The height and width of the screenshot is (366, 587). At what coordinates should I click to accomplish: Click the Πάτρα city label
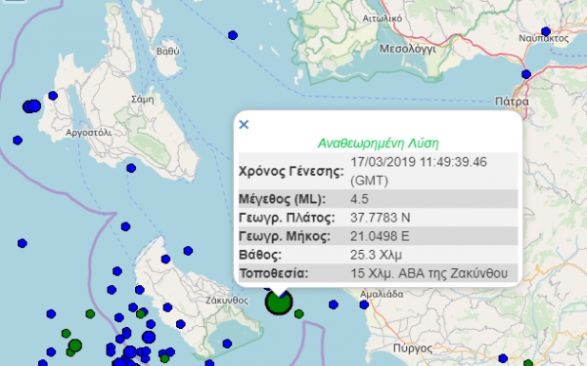512,102
